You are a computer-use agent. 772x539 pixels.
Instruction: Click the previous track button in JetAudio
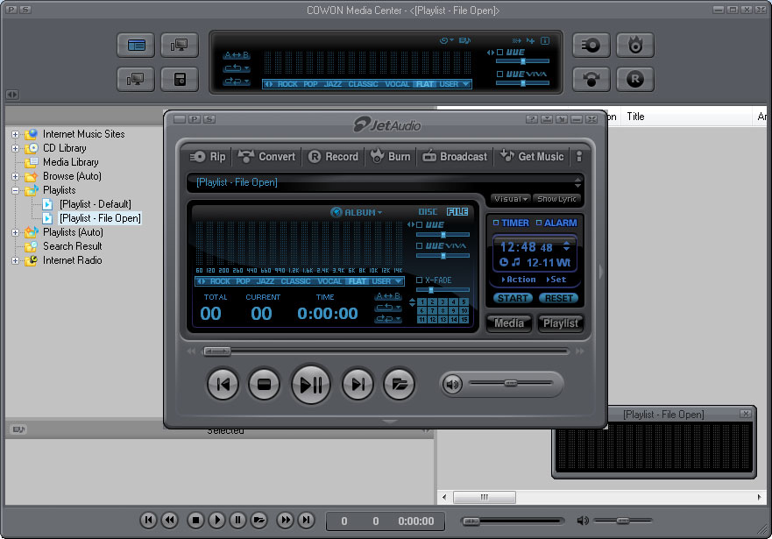pyautogui.click(x=223, y=384)
